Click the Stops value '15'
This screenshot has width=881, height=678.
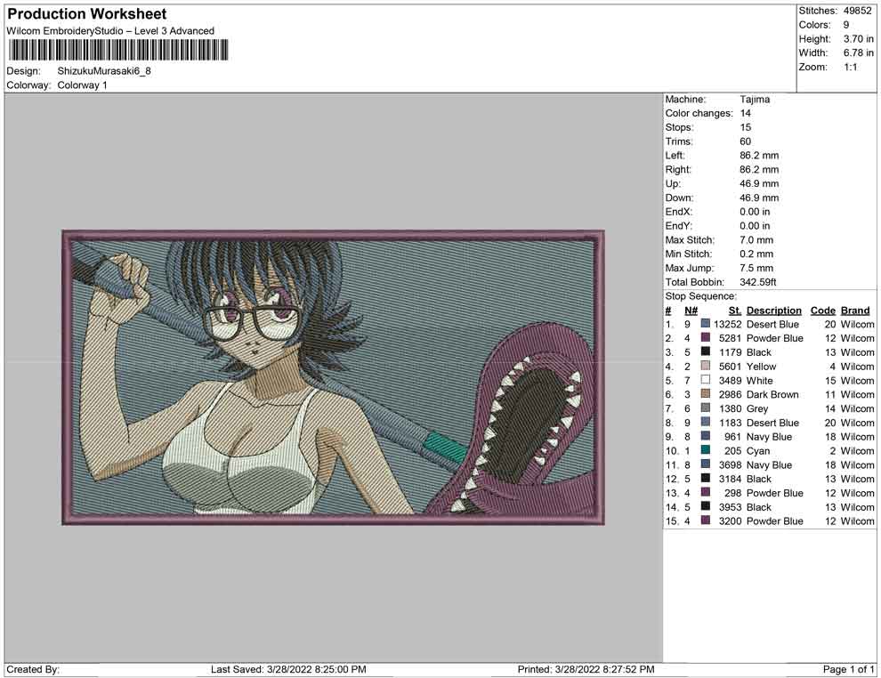click(x=745, y=127)
